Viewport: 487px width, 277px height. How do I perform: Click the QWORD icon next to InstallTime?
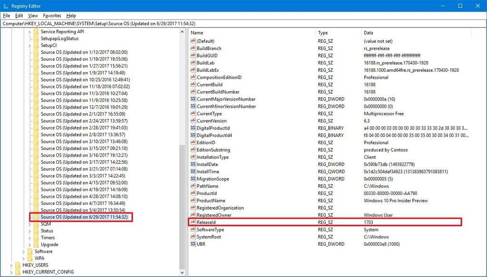tap(193, 171)
